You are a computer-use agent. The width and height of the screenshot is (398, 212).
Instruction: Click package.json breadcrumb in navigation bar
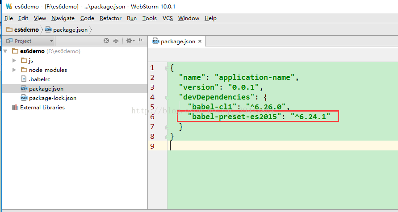(x=66, y=29)
